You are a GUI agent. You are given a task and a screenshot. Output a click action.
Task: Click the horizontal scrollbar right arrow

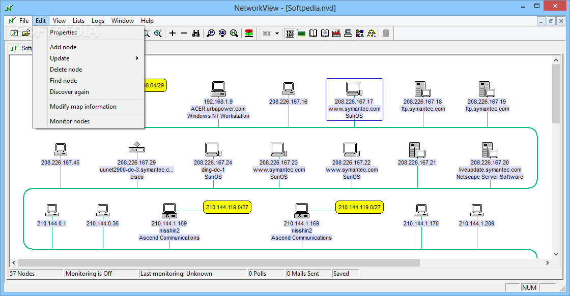tap(548, 262)
